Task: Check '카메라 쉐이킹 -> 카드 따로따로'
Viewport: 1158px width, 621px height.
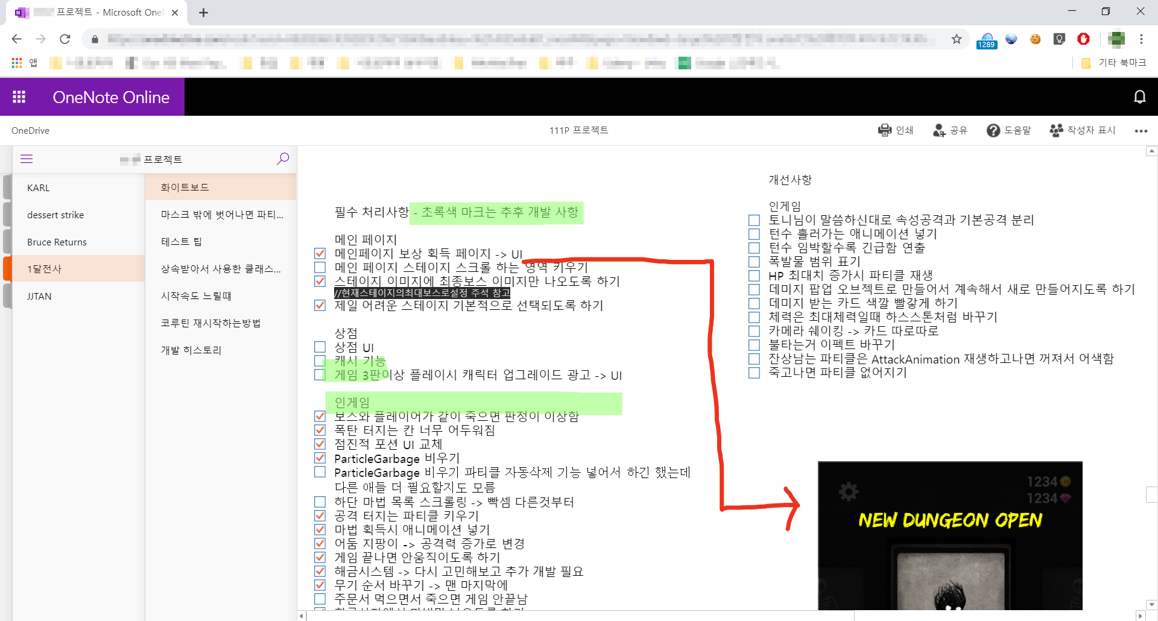Action: coord(754,331)
